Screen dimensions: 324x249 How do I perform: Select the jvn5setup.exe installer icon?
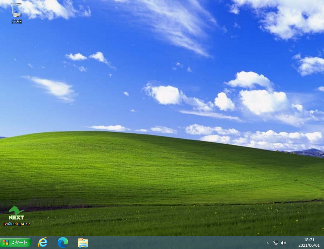(16, 216)
